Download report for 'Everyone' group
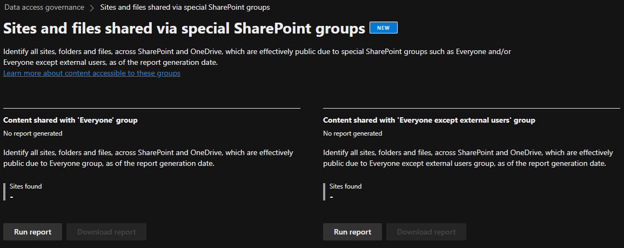This screenshot has width=624, height=248. [x=106, y=232]
